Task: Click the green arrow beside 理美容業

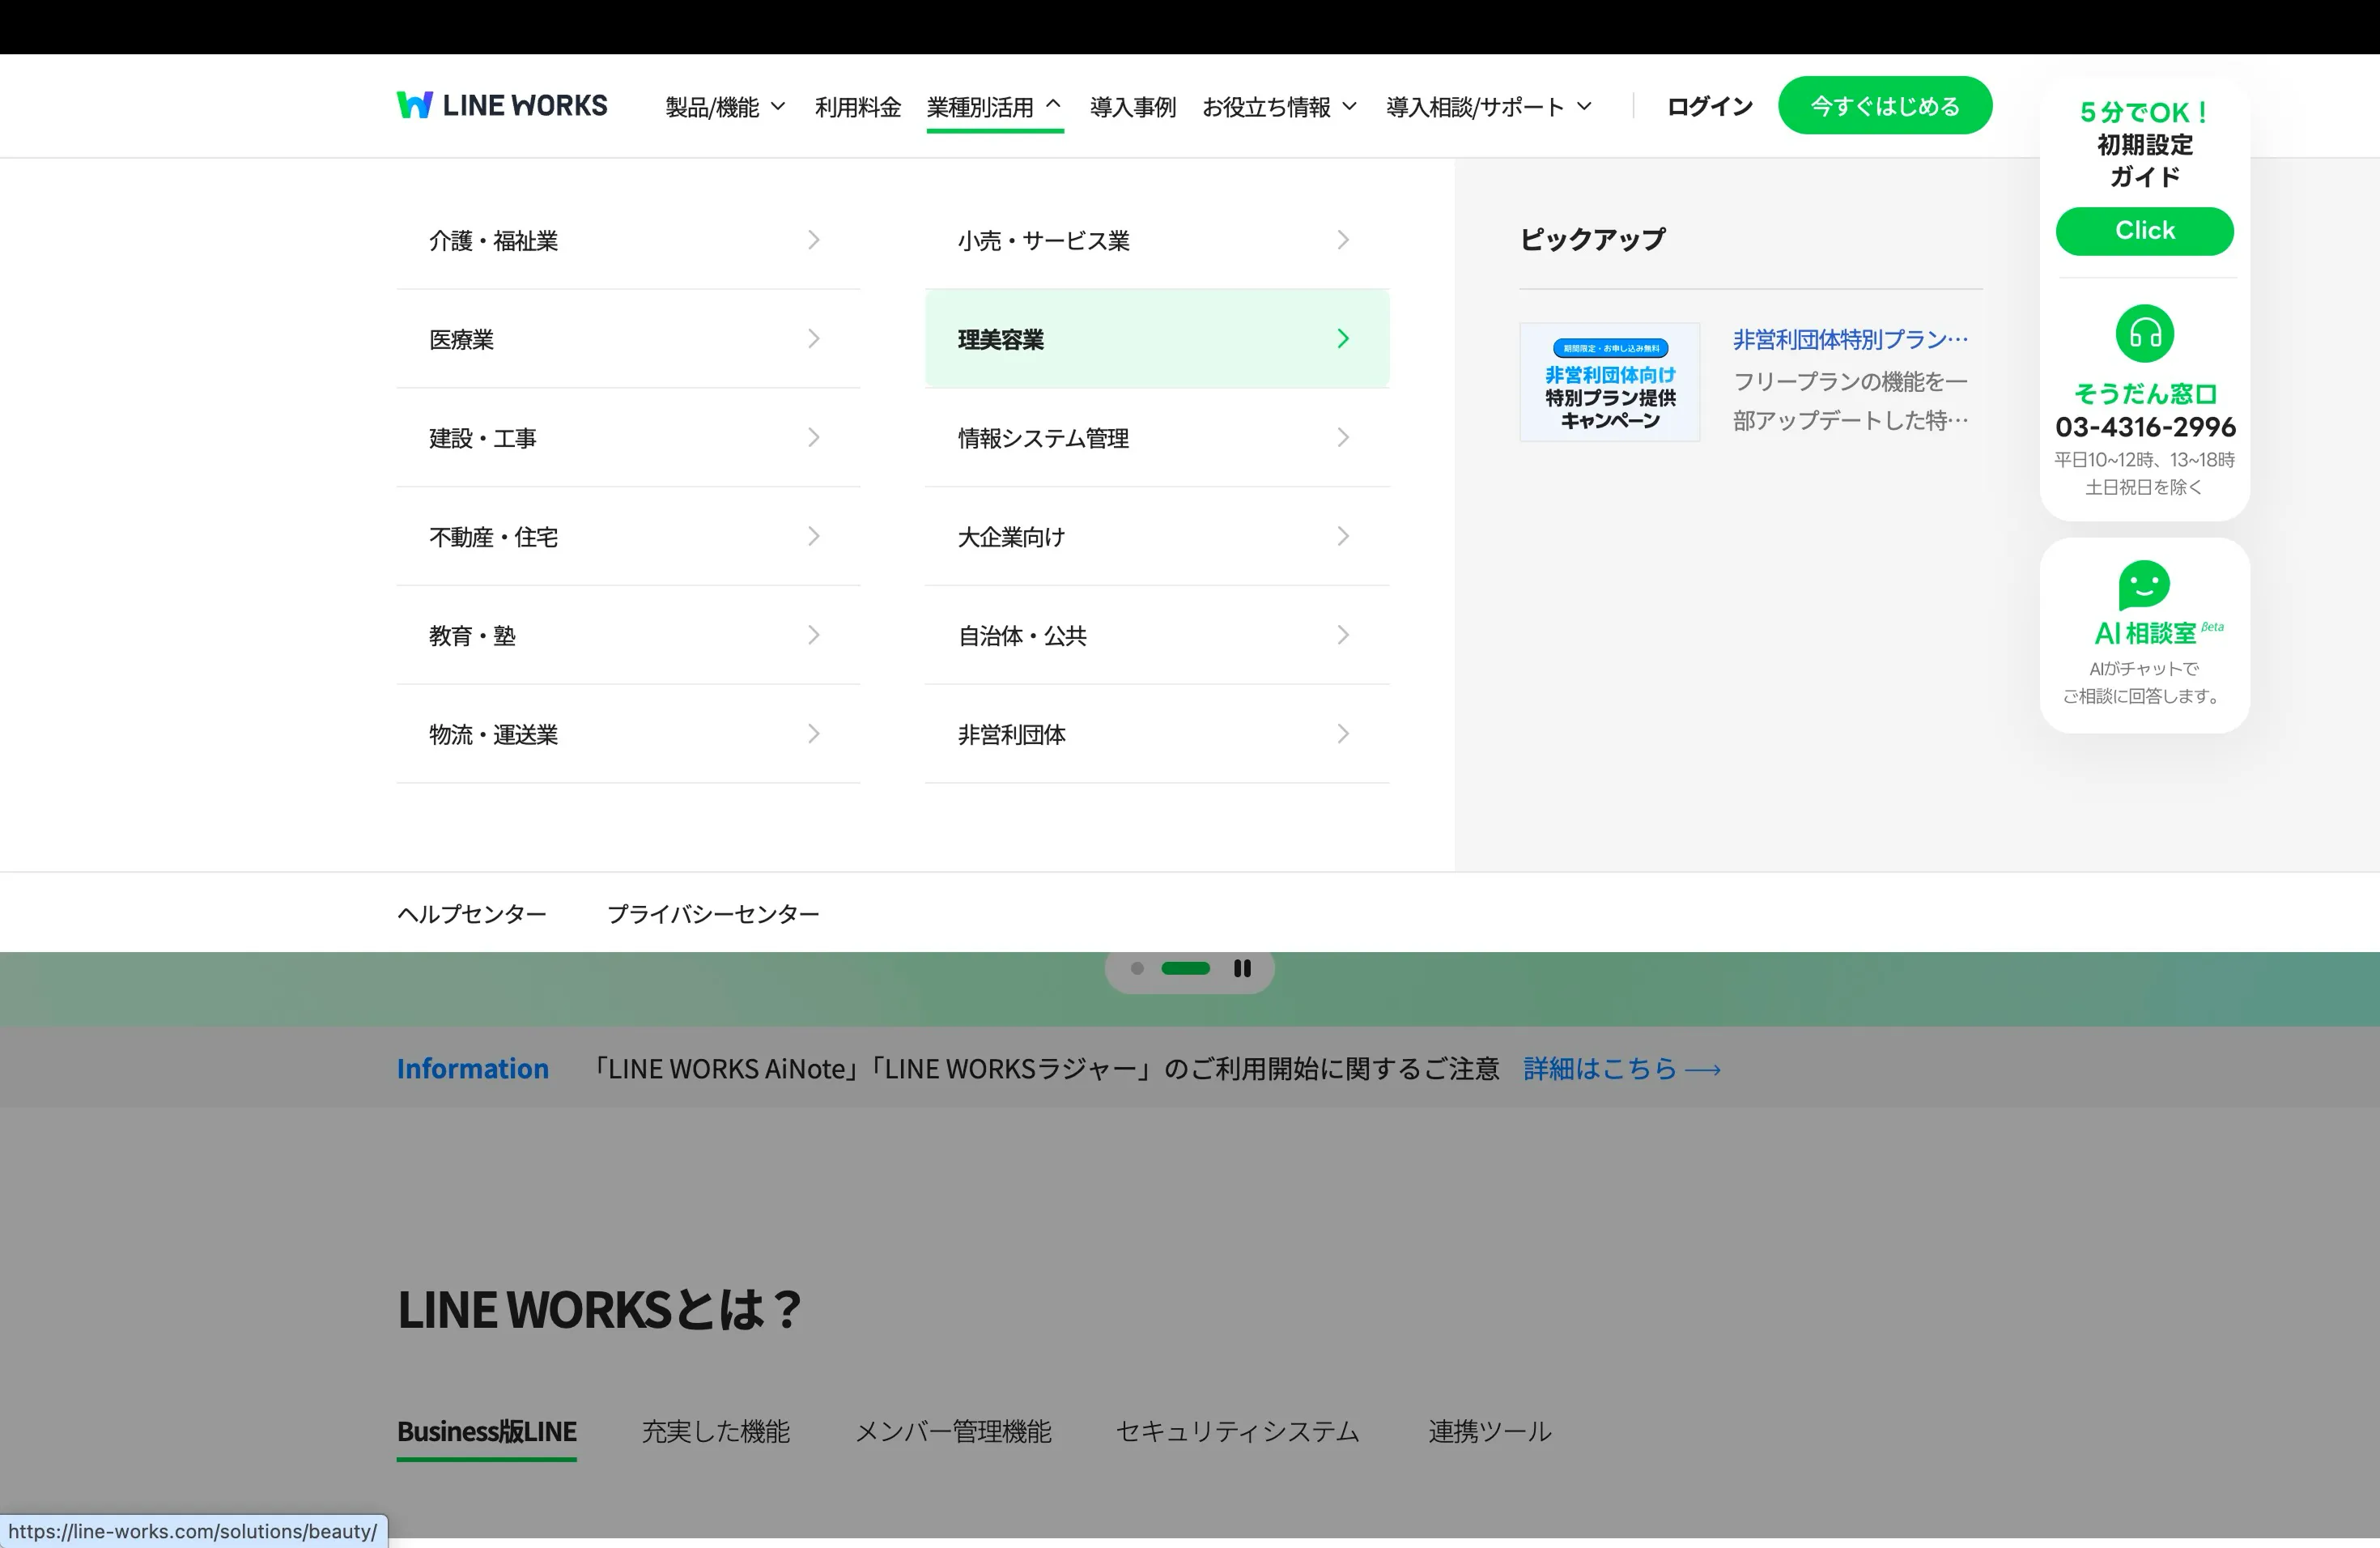Action: 1343,339
